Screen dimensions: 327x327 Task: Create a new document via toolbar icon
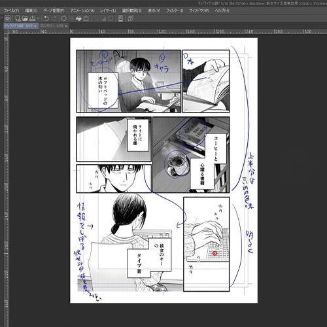[x=18, y=18]
